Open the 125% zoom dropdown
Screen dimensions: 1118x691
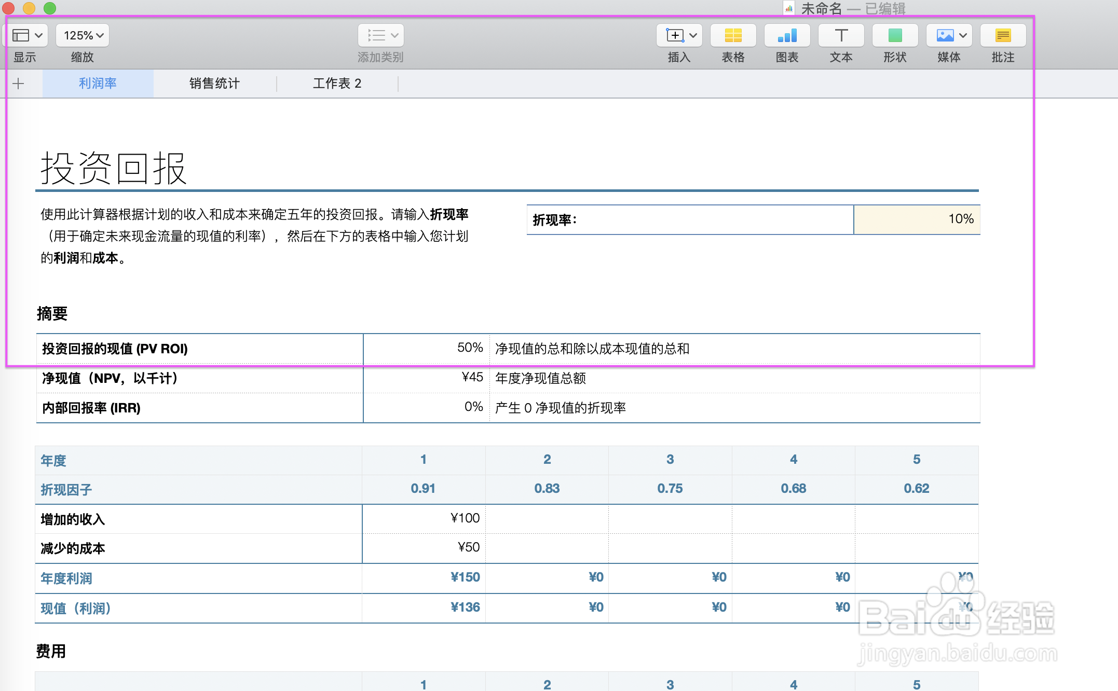83,35
